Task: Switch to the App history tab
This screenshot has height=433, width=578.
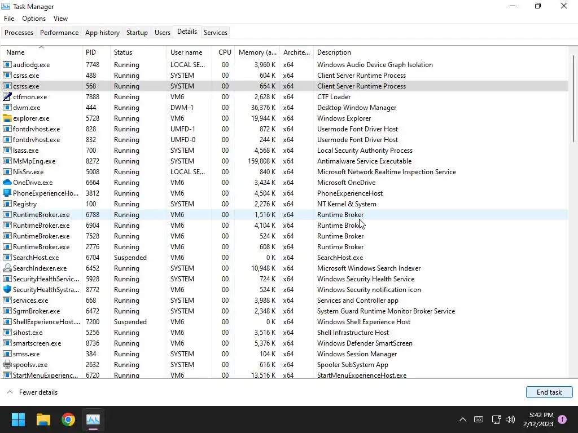Action: [103, 32]
